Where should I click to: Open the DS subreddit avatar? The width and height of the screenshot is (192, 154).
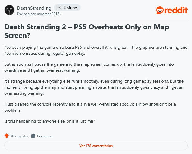click(9, 10)
